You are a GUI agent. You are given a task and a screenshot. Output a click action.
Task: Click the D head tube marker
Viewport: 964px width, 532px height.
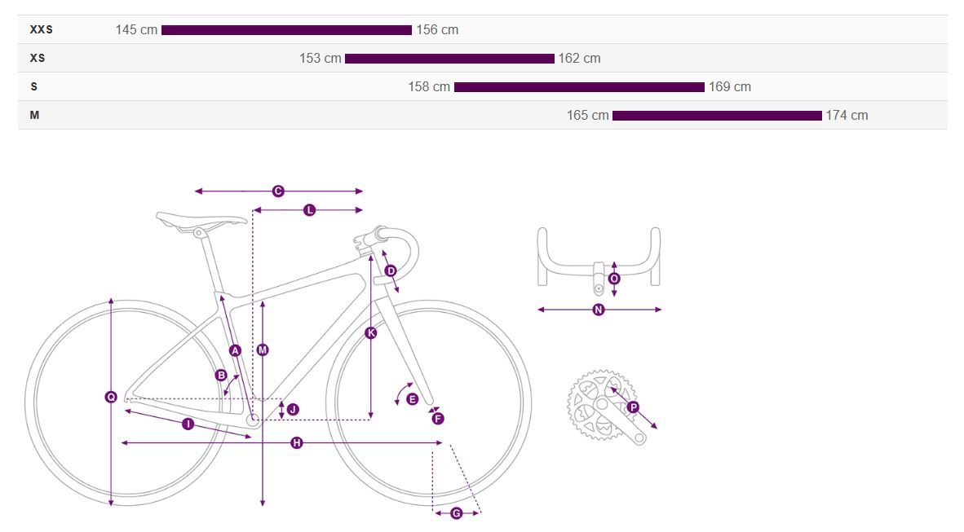click(x=390, y=270)
